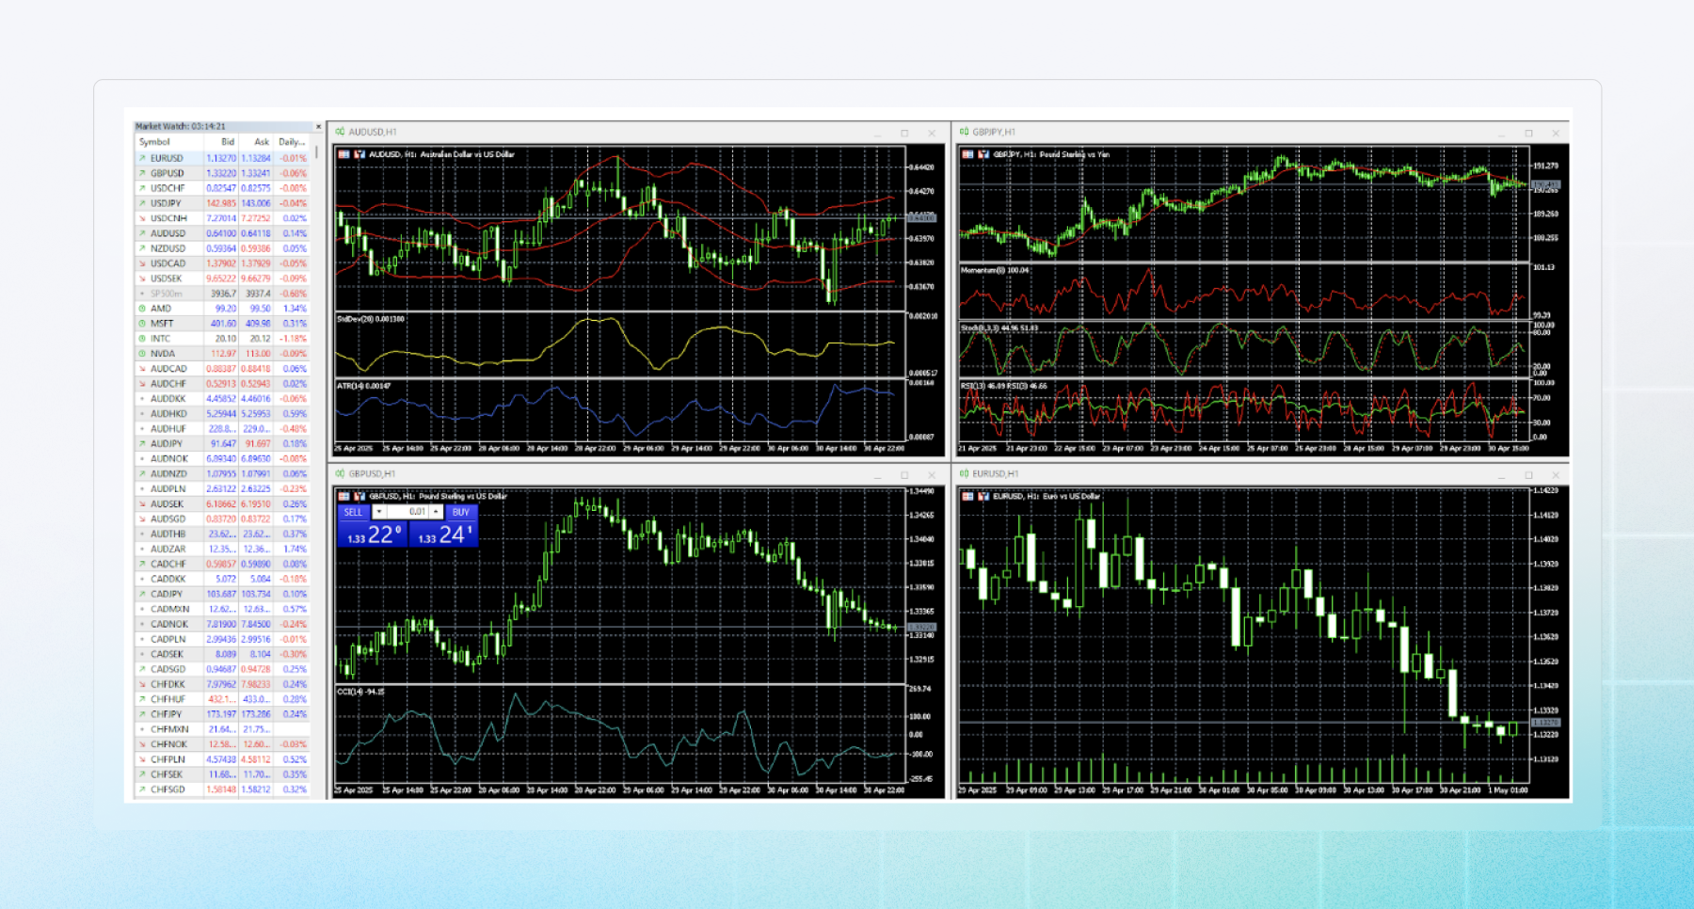Close the Market Watch panel

[x=318, y=126]
